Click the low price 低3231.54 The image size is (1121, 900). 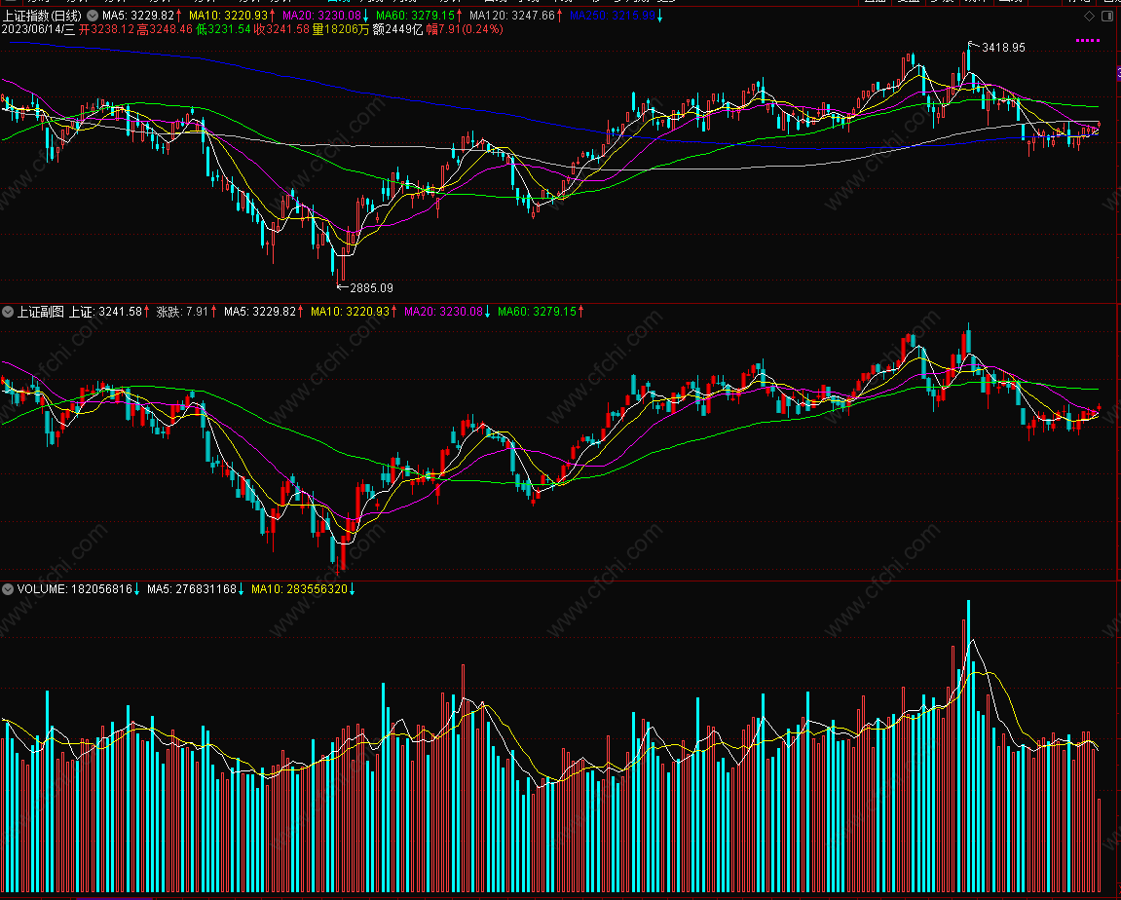(x=223, y=29)
